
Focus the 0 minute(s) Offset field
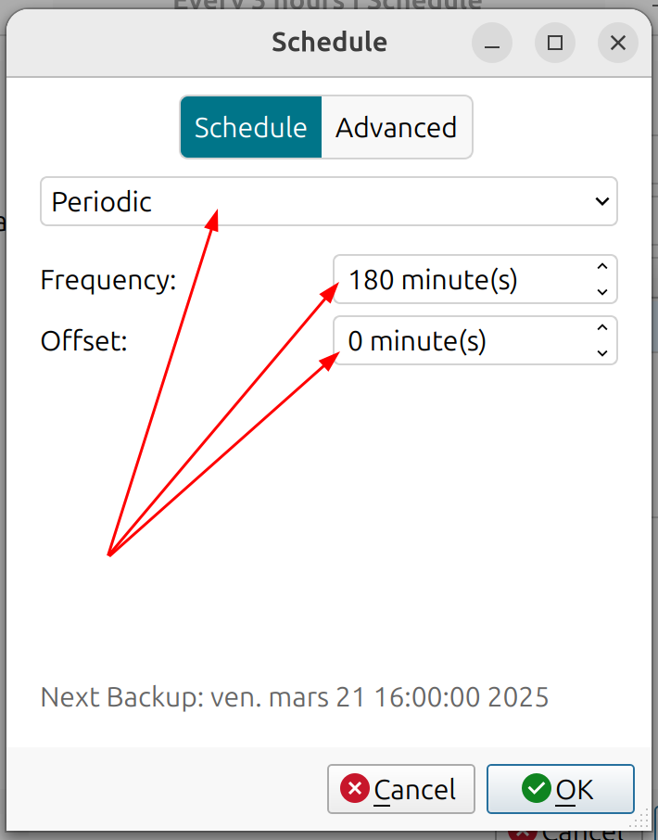(459, 341)
